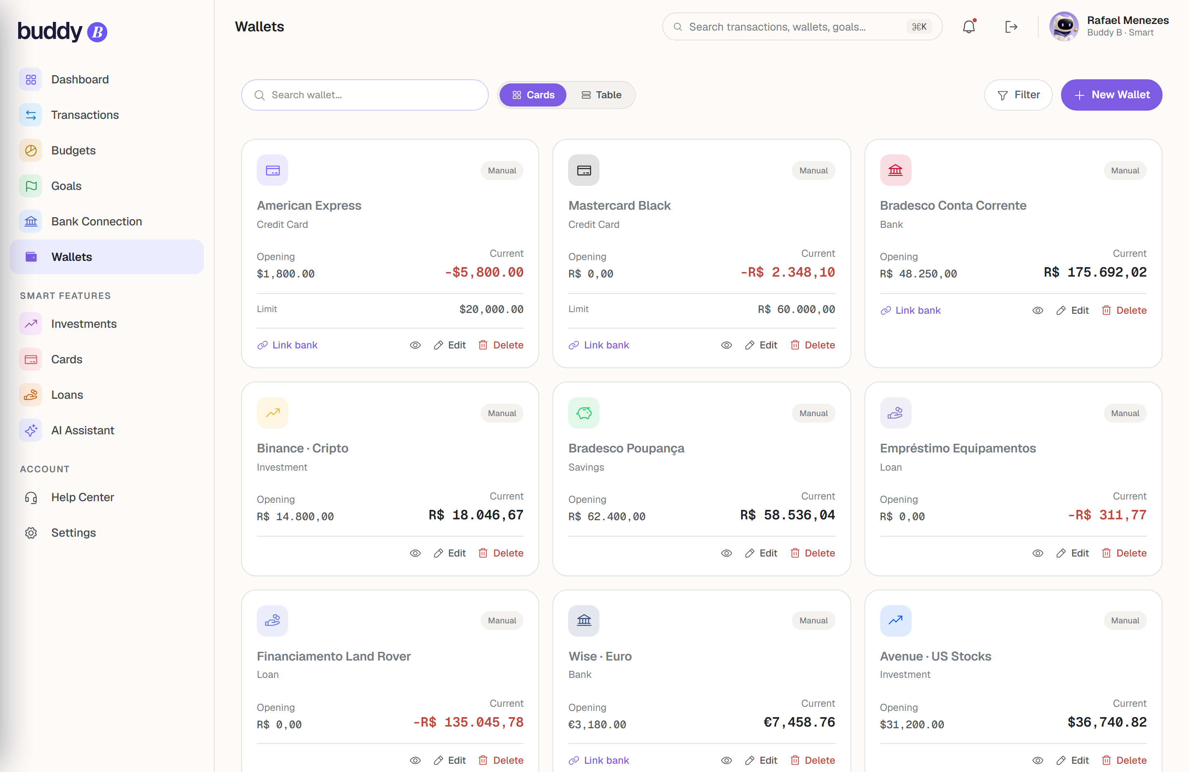
Task: Open Dashboard in the sidebar
Action: (107, 79)
